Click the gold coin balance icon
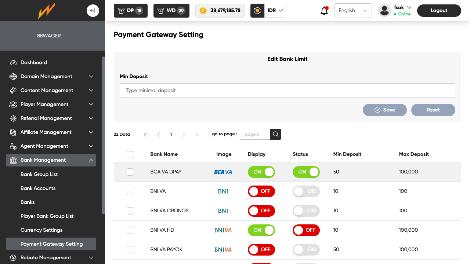The height and width of the screenshot is (264, 470). coord(203,11)
